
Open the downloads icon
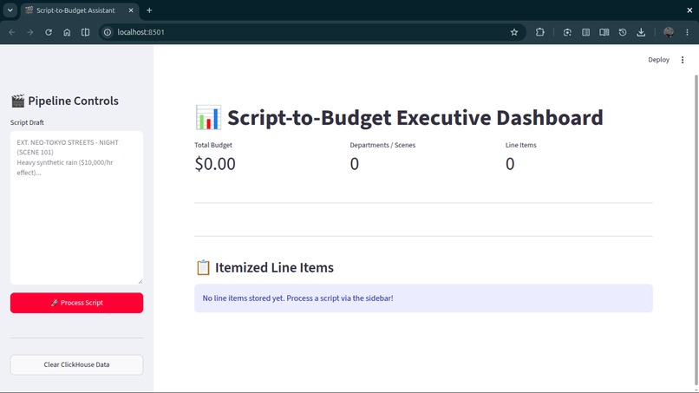[x=641, y=32]
